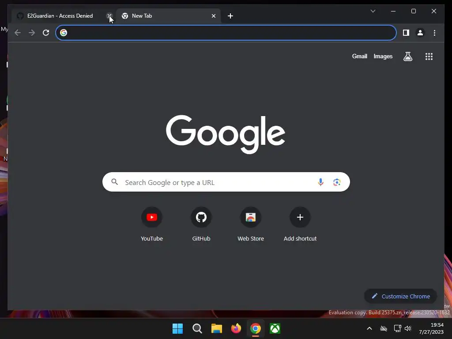Click the back navigation arrow

(18, 33)
